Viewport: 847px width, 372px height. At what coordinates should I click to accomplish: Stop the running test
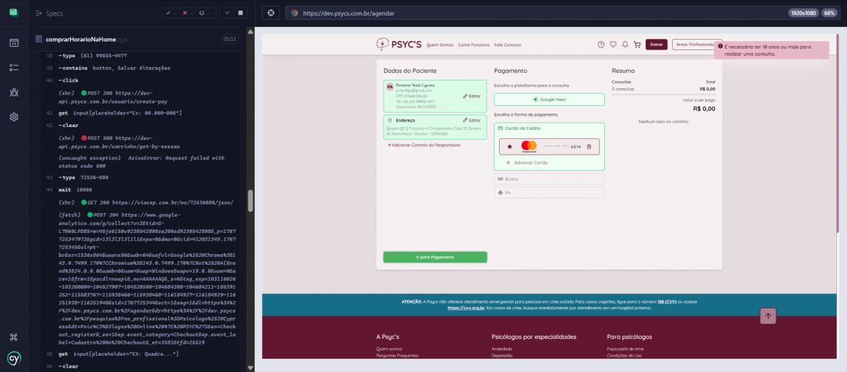pos(240,13)
